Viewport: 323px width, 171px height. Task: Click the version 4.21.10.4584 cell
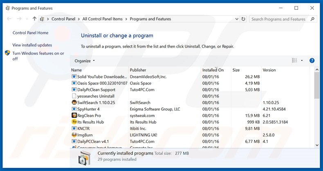click(274, 109)
